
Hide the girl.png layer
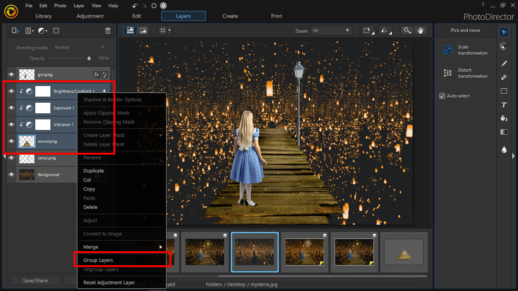[11, 75]
